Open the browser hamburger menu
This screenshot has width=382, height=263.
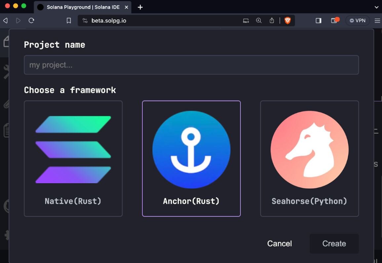[377, 20]
